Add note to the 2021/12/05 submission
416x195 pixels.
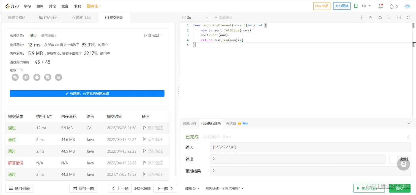[x=153, y=174]
